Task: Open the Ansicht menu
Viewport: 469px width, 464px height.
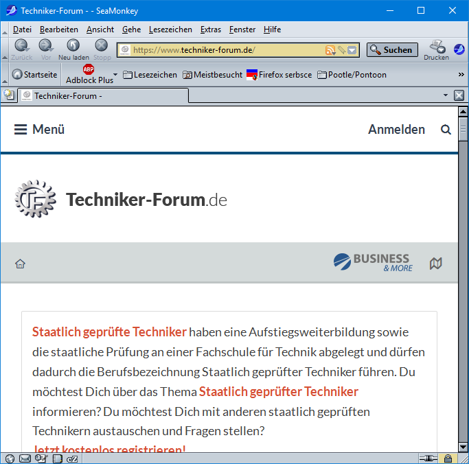Action: pos(100,30)
